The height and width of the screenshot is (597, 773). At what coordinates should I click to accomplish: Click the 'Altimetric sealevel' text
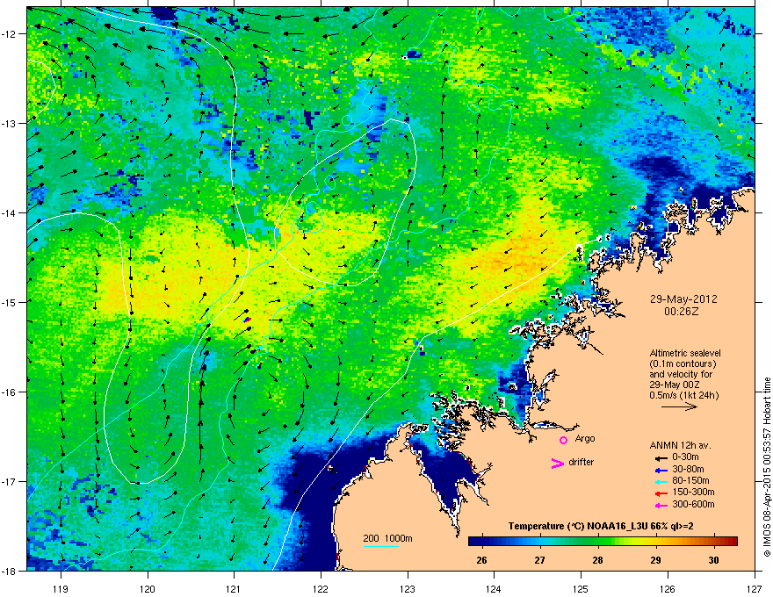pos(685,353)
